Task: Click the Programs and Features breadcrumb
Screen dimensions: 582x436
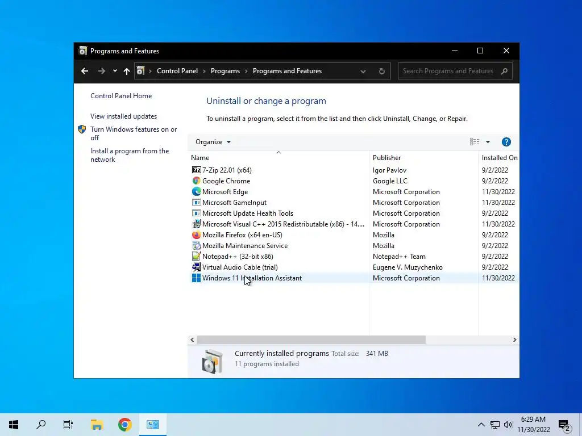Action: click(x=287, y=71)
